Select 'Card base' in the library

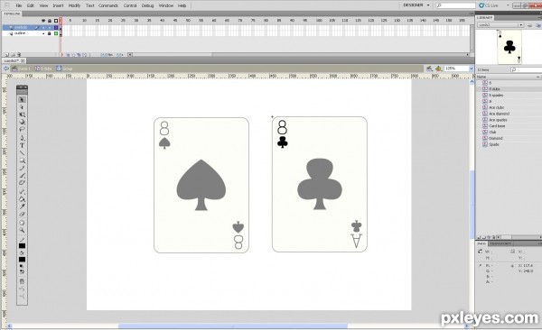point(497,126)
